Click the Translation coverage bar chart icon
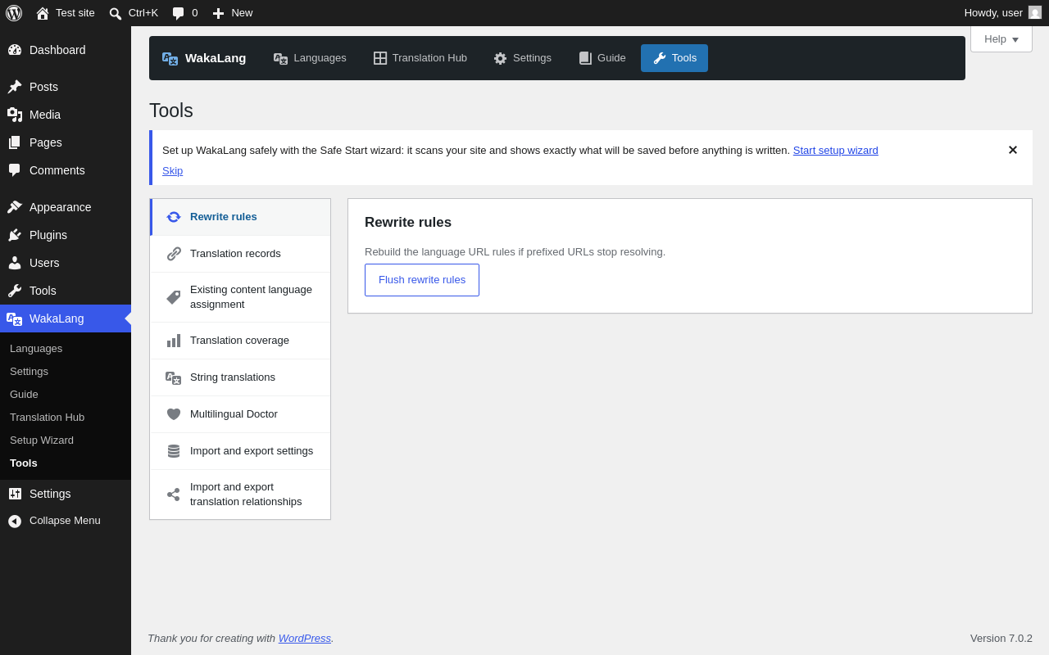1049x655 pixels. tap(174, 341)
